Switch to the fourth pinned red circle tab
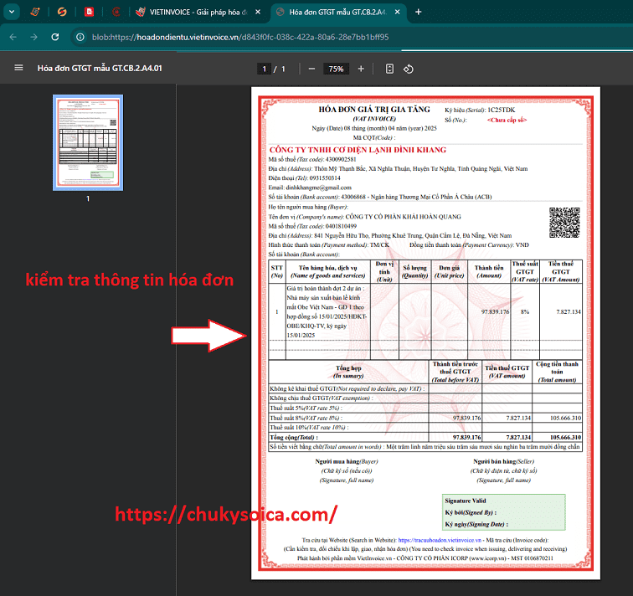The height and width of the screenshot is (596, 633). point(116,12)
